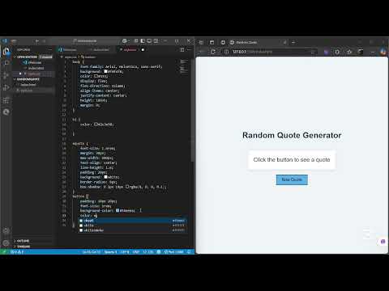The width and height of the screenshot is (389, 291).
Task: Open the Accounts icon in the activity bar
Action: (6, 231)
